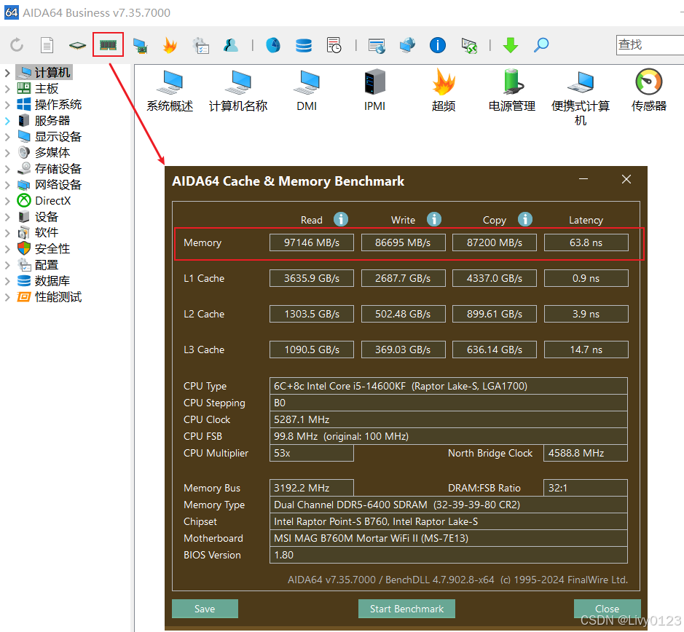Viewport: 684px width, 632px height.
Task: Open the blue pie chart toolbar icon
Action: coord(273,45)
